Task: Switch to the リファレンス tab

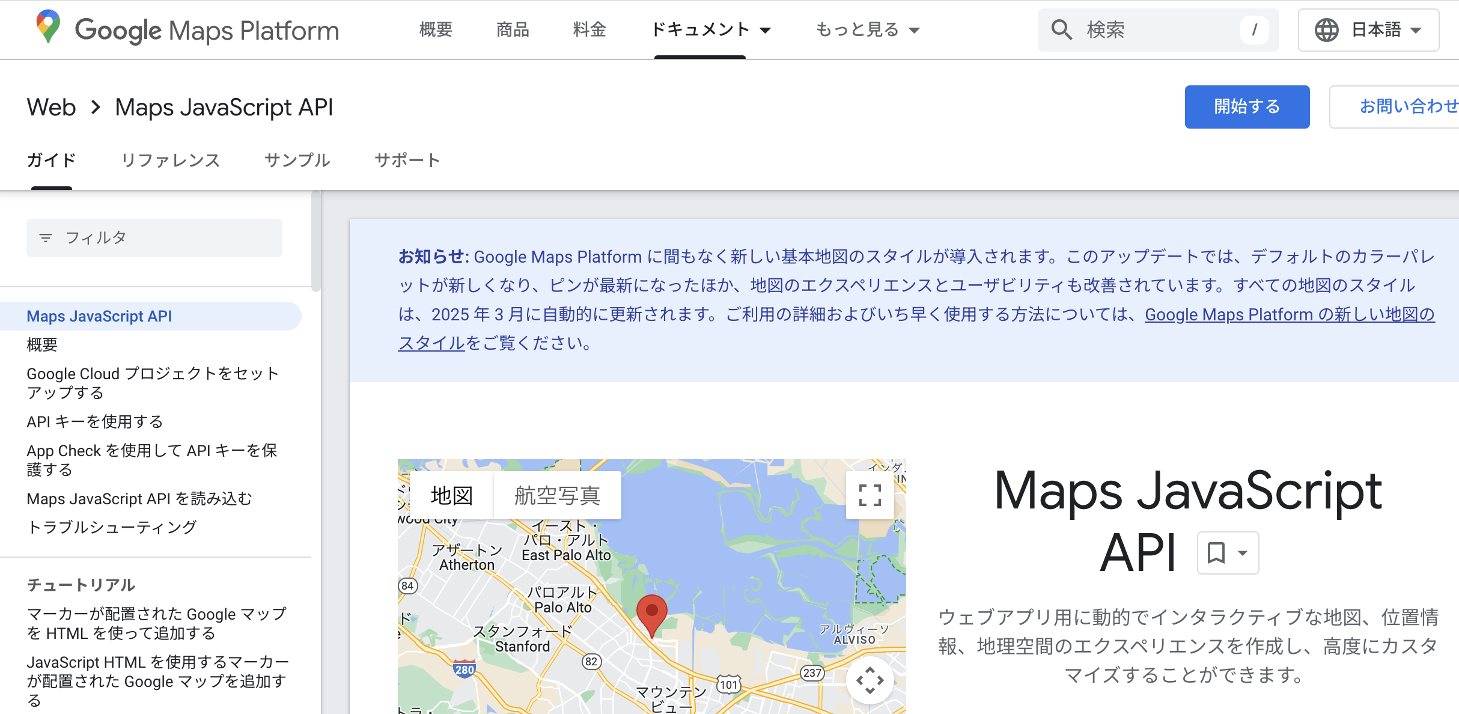Action: (171, 160)
